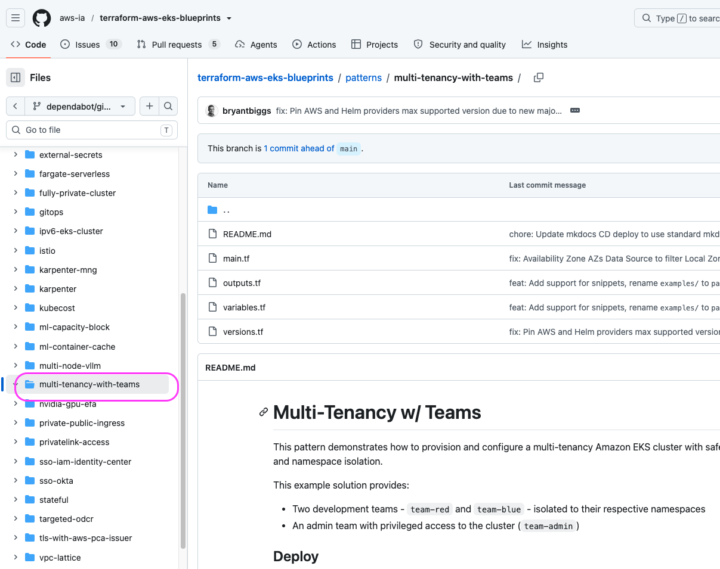
Task: Select the targeted-odcr folder
Action: click(x=66, y=519)
